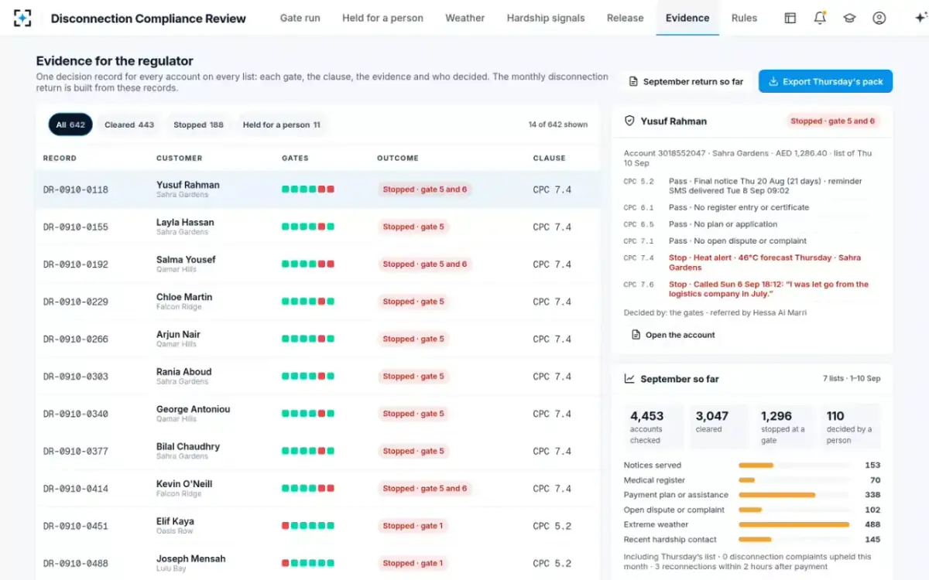
Task: Click the Outcome column header
Action: (x=398, y=158)
